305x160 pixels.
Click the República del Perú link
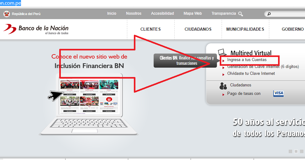pyautogui.click(x=26, y=14)
